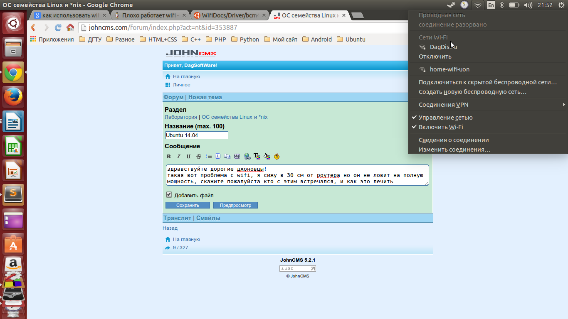Image resolution: width=568 pixels, height=319 pixels.
Task: Reload the current page
Action: (x=58, y=28)
